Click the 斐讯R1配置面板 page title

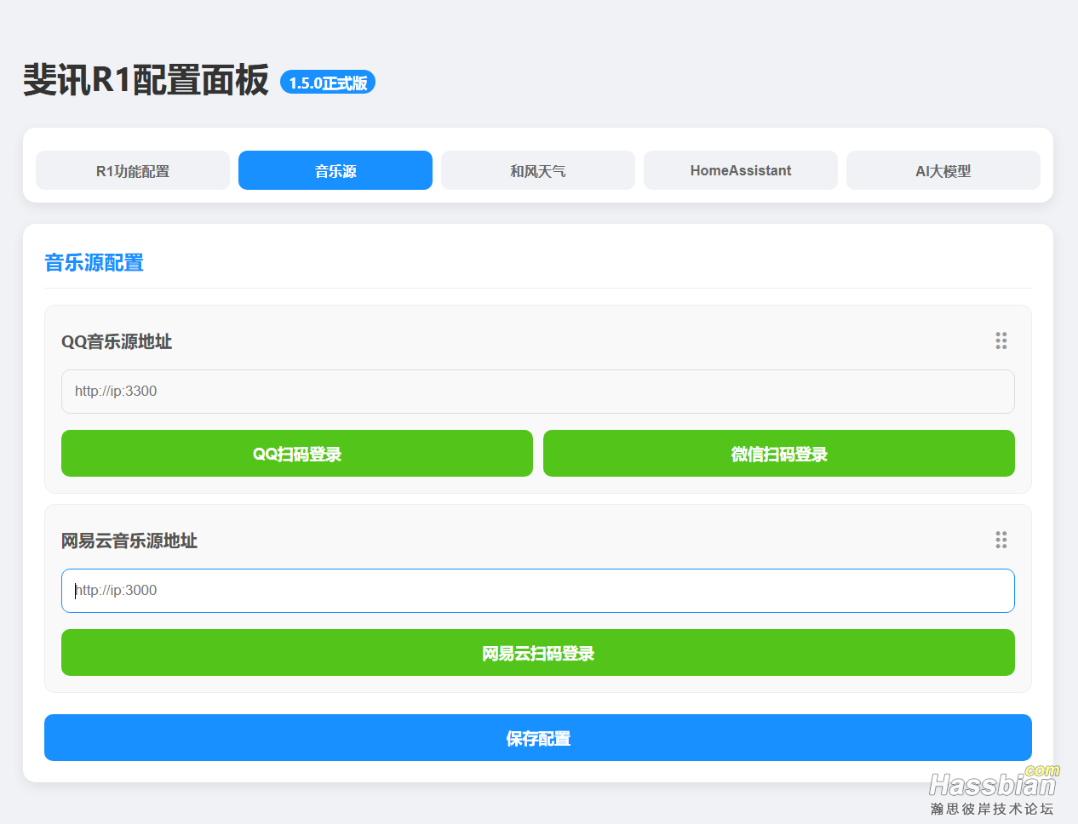coord(146,80)
